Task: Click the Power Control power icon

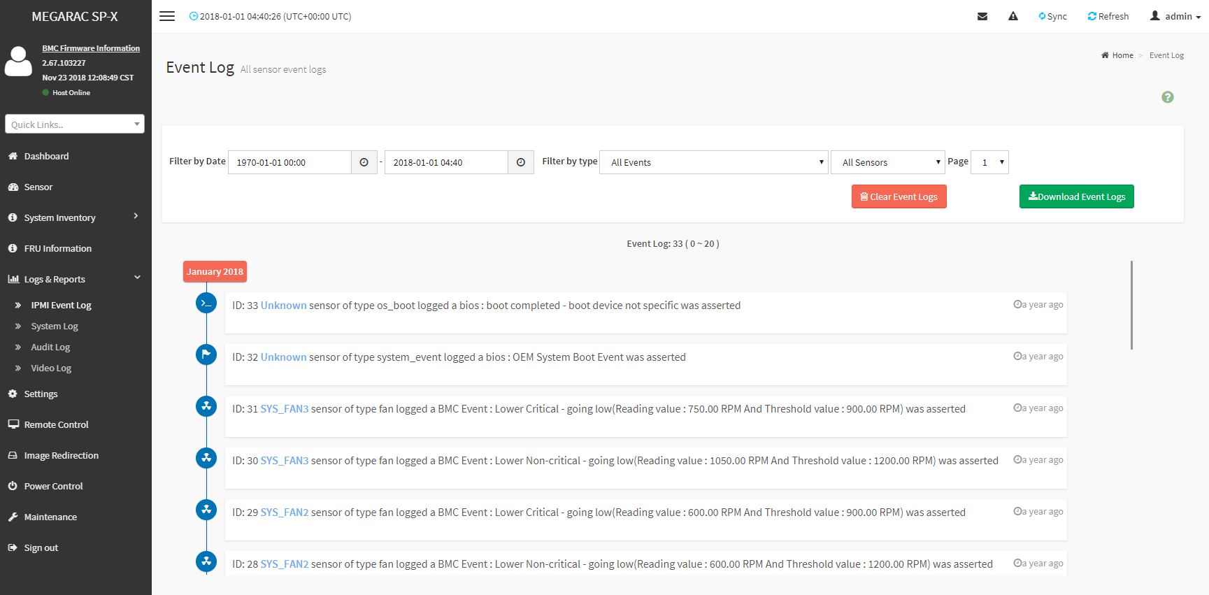Action: click(x=13, y=486)
